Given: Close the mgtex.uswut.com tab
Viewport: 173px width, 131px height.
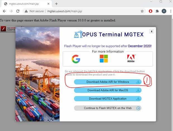Looking at the screenshot, I should 48,4.
